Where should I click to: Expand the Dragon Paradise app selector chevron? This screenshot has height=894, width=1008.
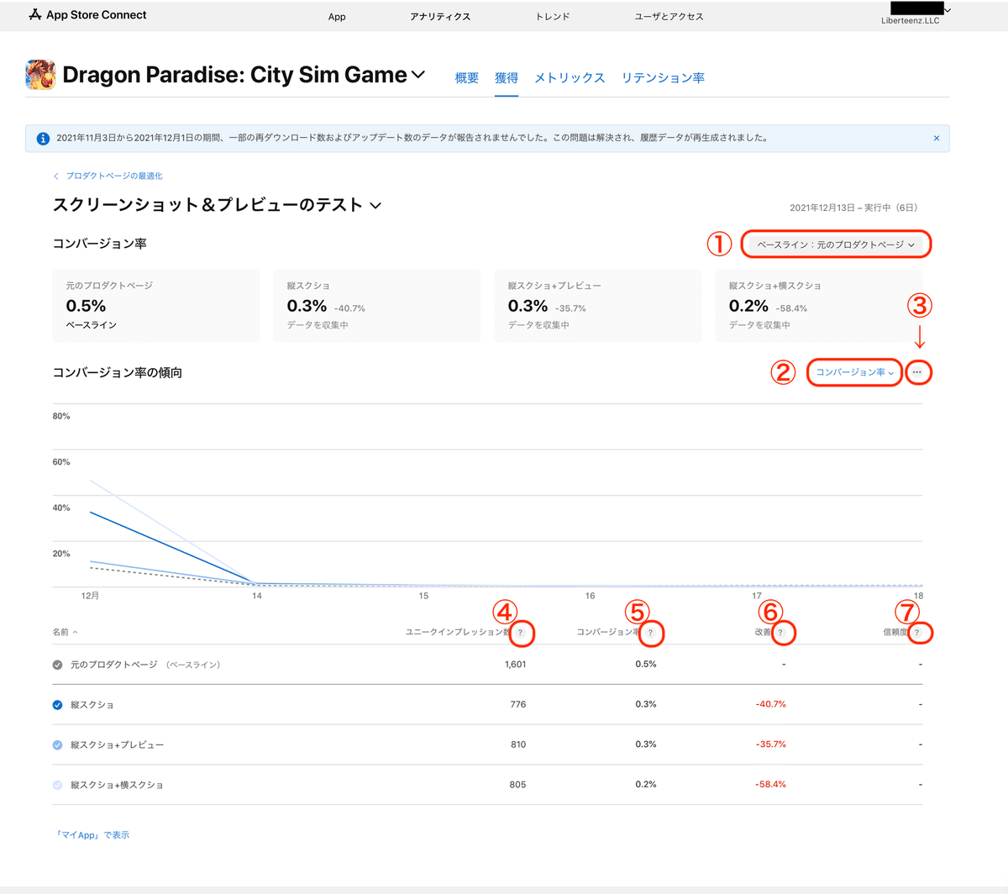[x=418, y=75]
